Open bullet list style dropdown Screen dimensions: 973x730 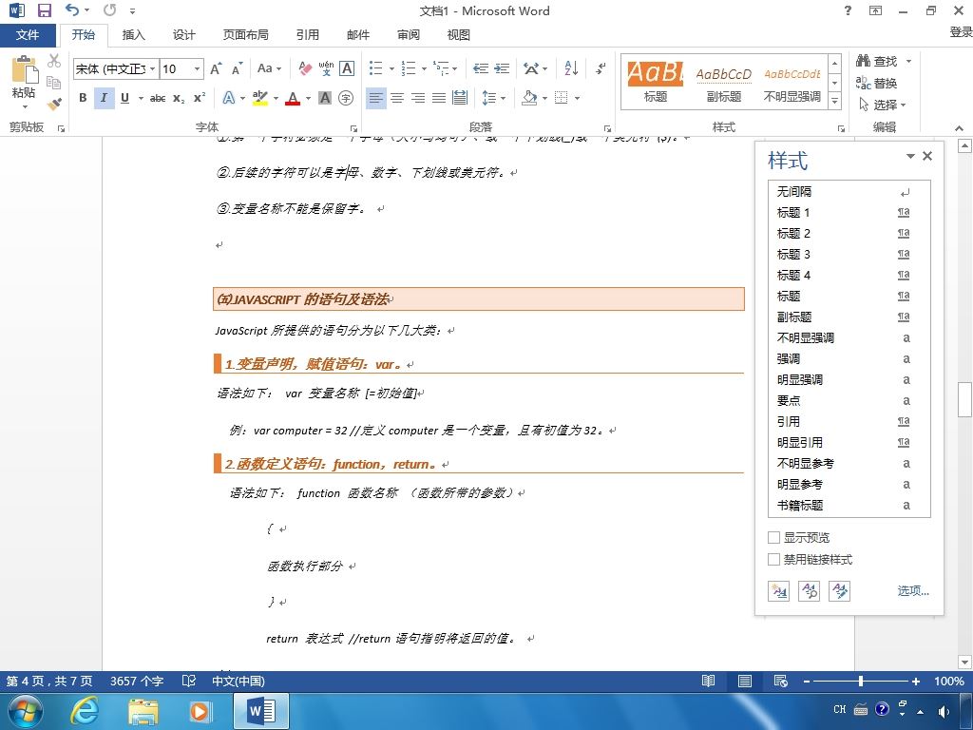coord(391,68)
